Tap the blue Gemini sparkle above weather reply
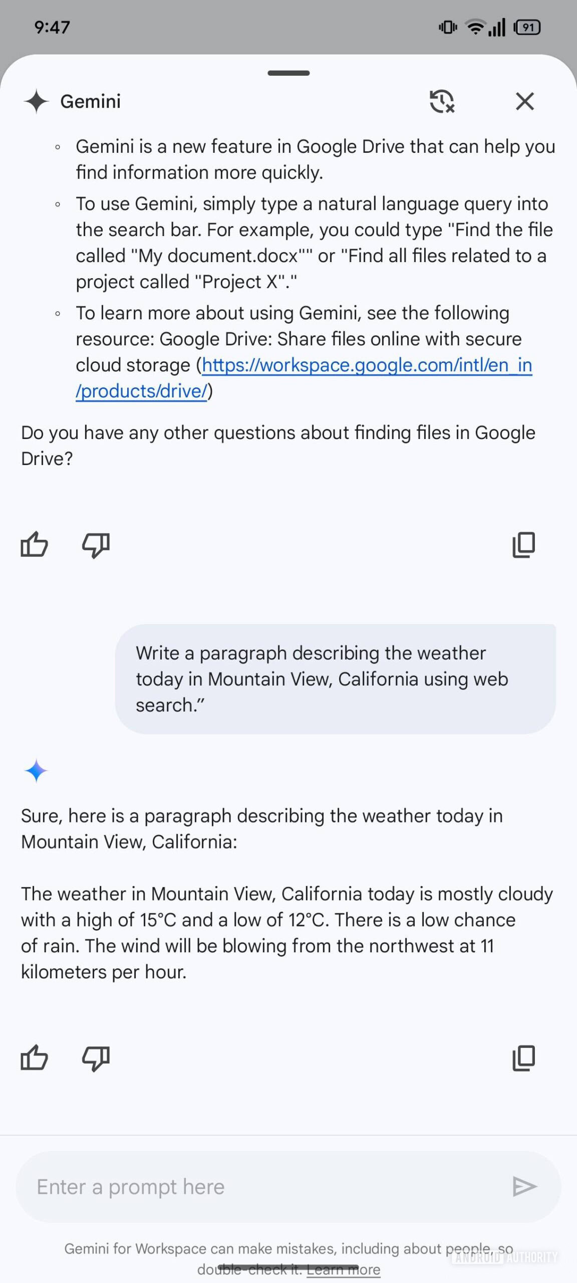The width and height of the screenshot is (577, 1283). pos(36,771)
